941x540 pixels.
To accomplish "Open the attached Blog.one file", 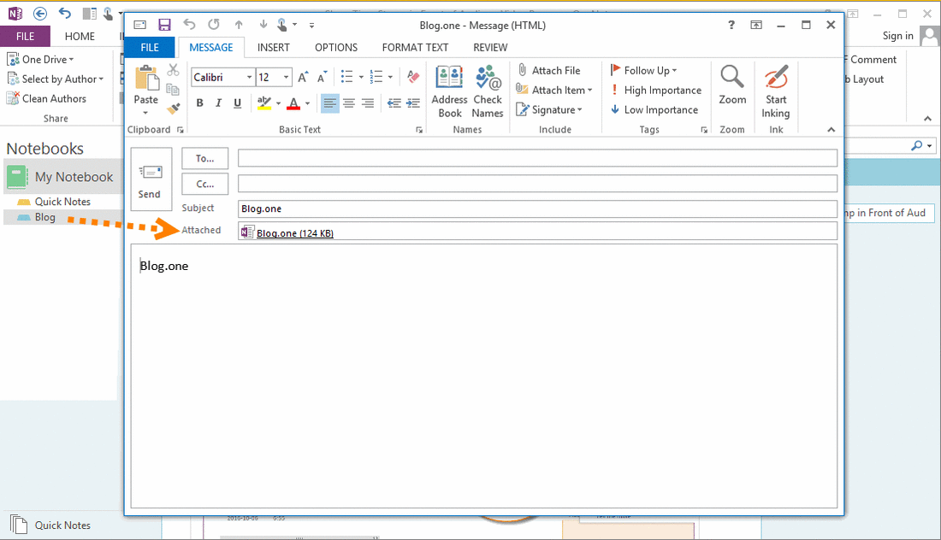I will point(294,233).
